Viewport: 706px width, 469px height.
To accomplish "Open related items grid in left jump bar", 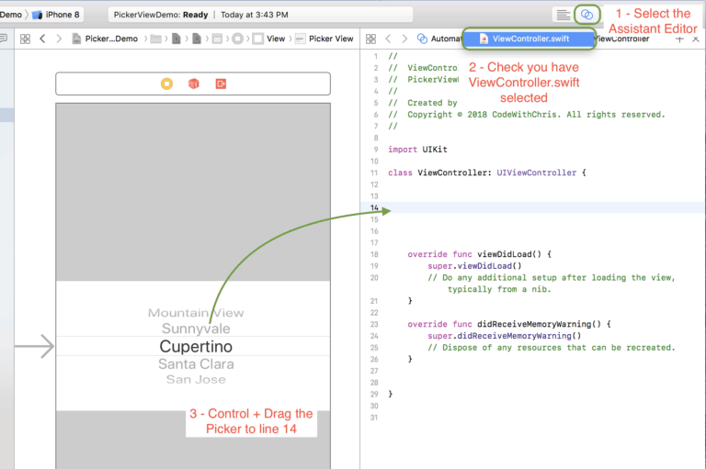I will (25, 39).
